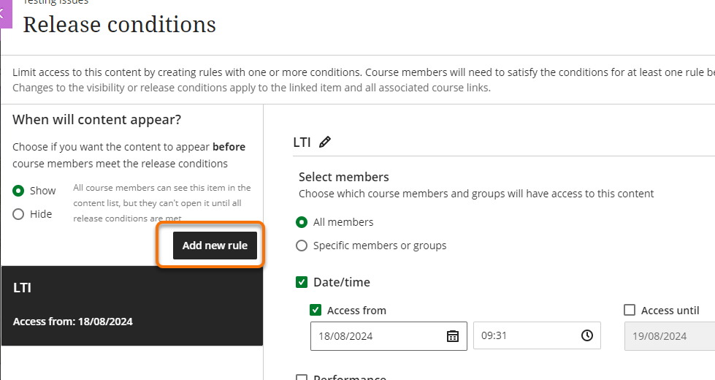Click the Add new rule button

click(x=215, y=246)
